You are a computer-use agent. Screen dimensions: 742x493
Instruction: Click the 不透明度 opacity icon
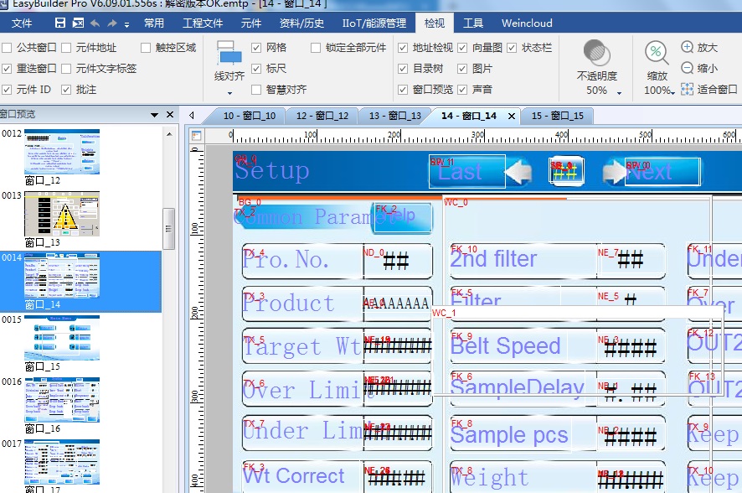[x=596, y=52]
